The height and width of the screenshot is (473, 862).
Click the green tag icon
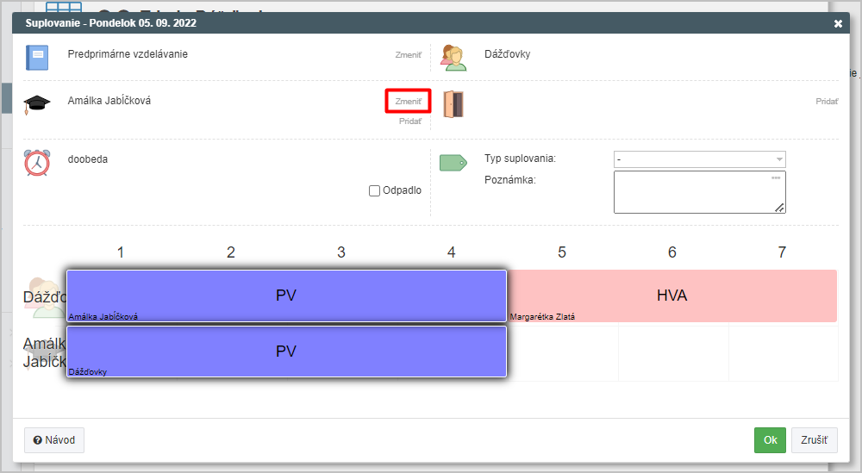click(453, 163)
